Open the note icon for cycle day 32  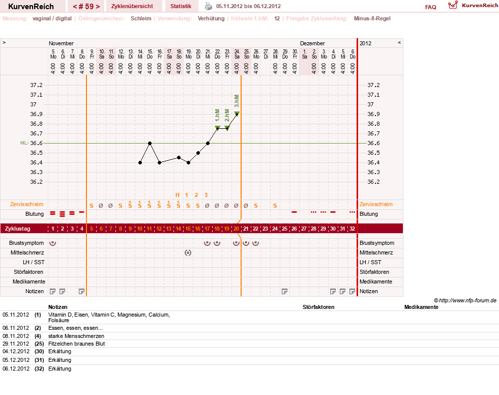pos(353,291)
